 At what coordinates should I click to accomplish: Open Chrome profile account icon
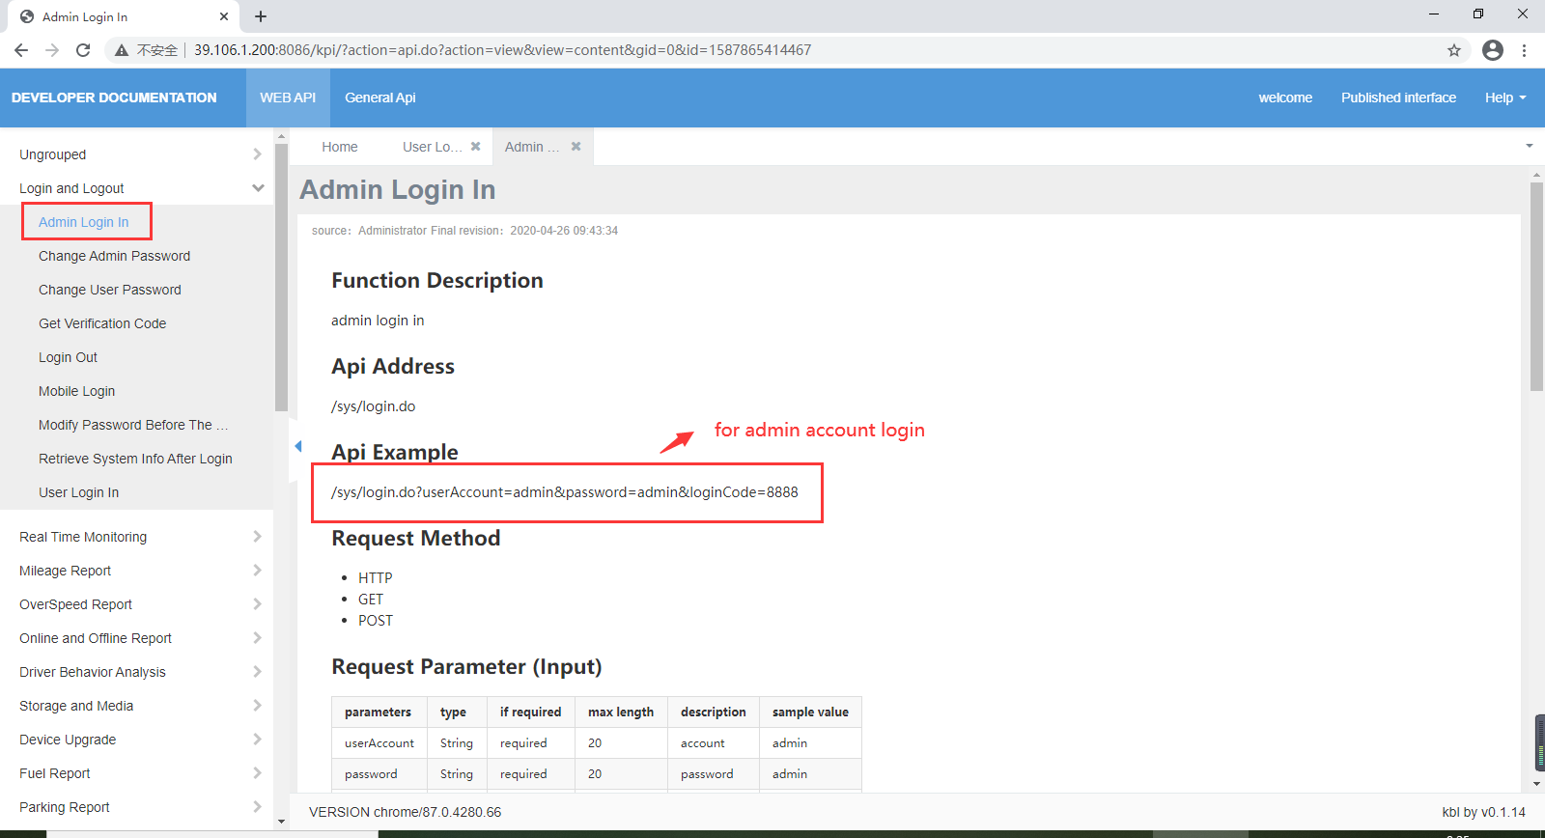(x=1493, y=50)
